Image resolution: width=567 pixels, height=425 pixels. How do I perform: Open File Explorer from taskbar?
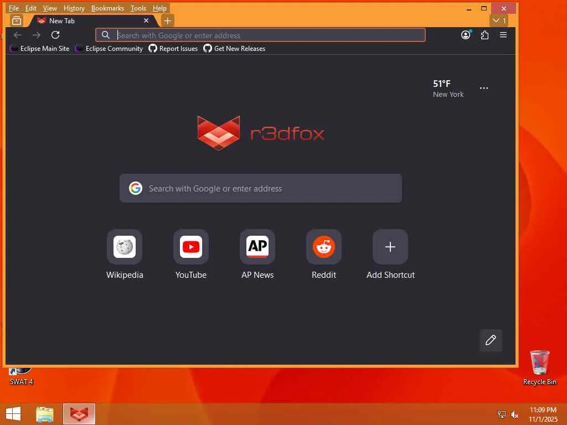[45, 414]
